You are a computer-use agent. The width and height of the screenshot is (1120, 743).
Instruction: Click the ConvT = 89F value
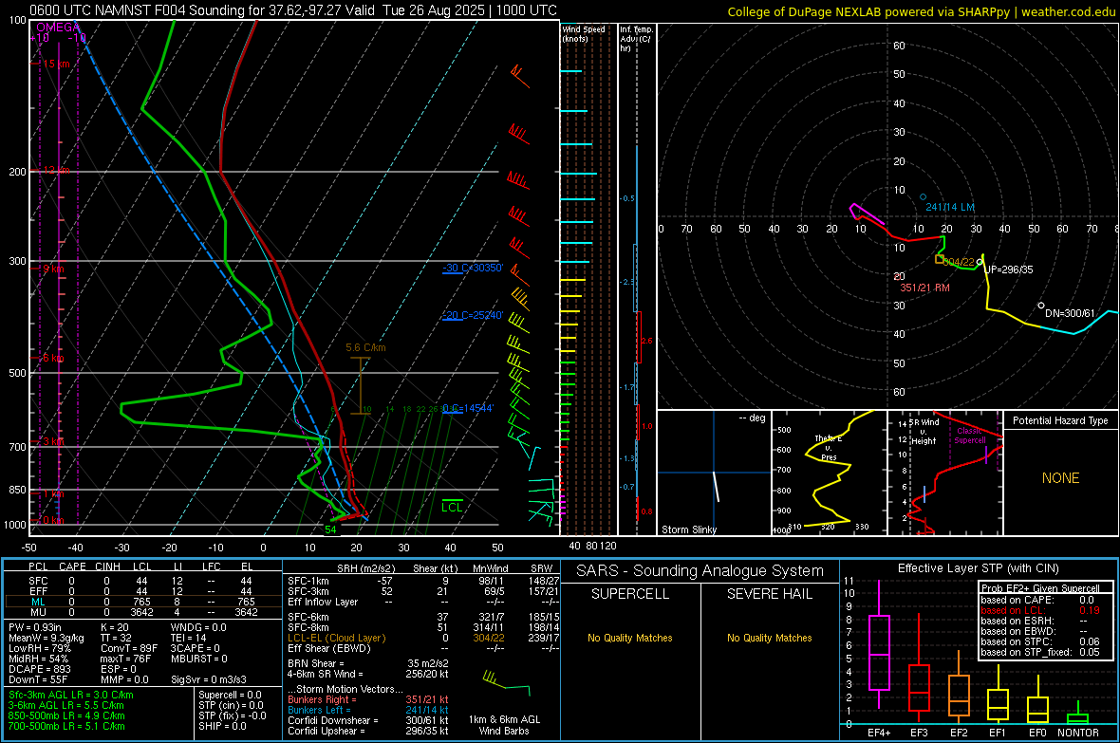pos(129,649)
